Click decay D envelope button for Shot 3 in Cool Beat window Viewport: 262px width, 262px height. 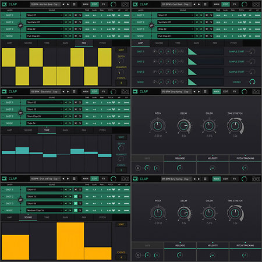[x=175, y=72]
